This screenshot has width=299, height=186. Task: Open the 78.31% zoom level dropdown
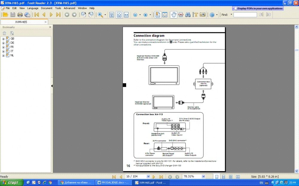(203, 176)
